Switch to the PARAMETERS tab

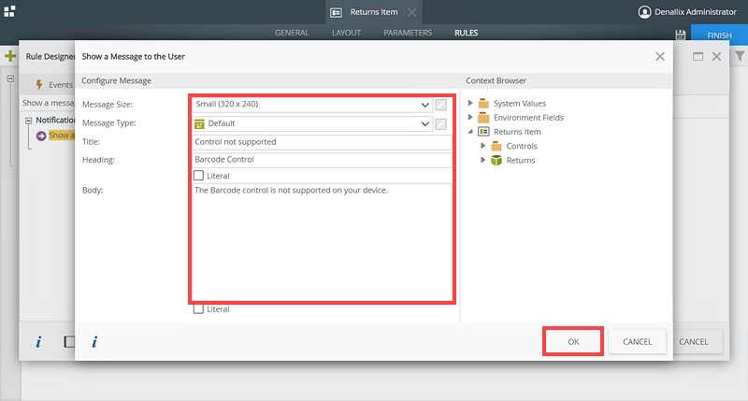coord(408,33)
